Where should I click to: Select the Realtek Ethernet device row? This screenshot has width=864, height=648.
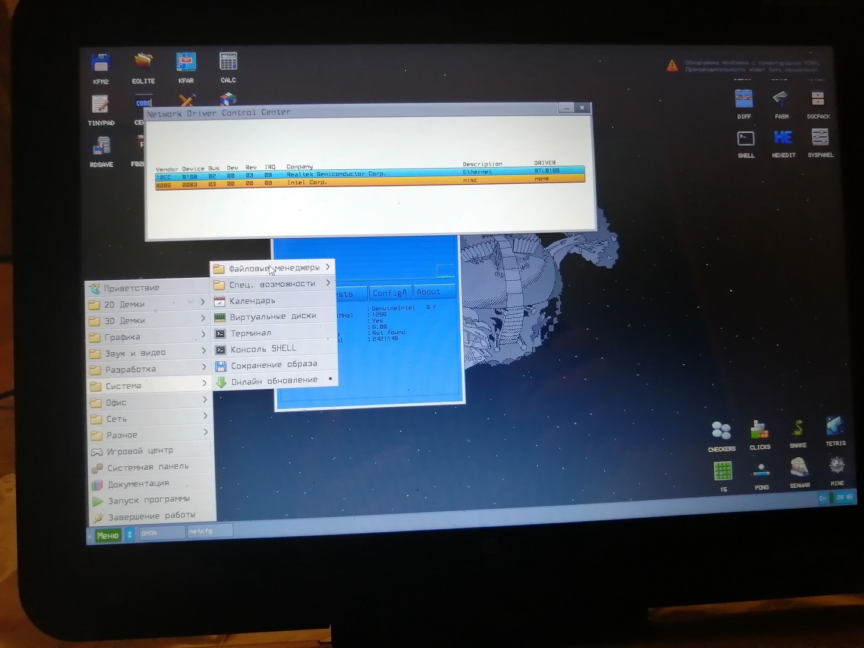369,174
